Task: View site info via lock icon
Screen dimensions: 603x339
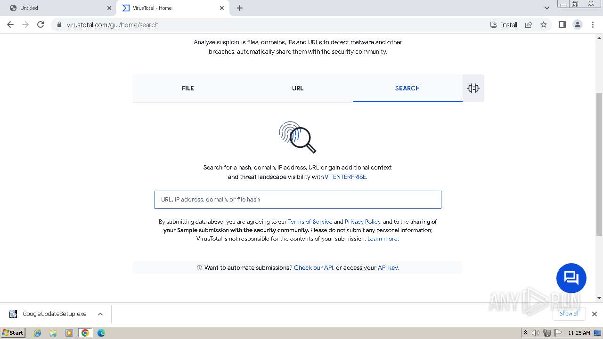Action: [x=59, y=24]
